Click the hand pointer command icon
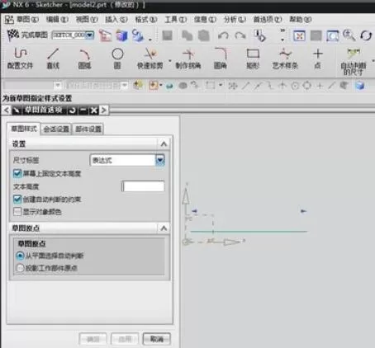 coord(259,35)
